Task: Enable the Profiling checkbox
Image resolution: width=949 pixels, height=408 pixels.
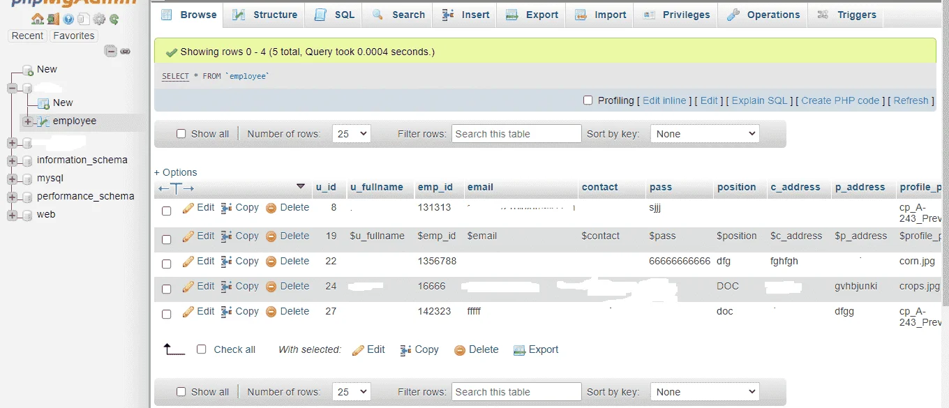Action: click(x=588, y=100)
